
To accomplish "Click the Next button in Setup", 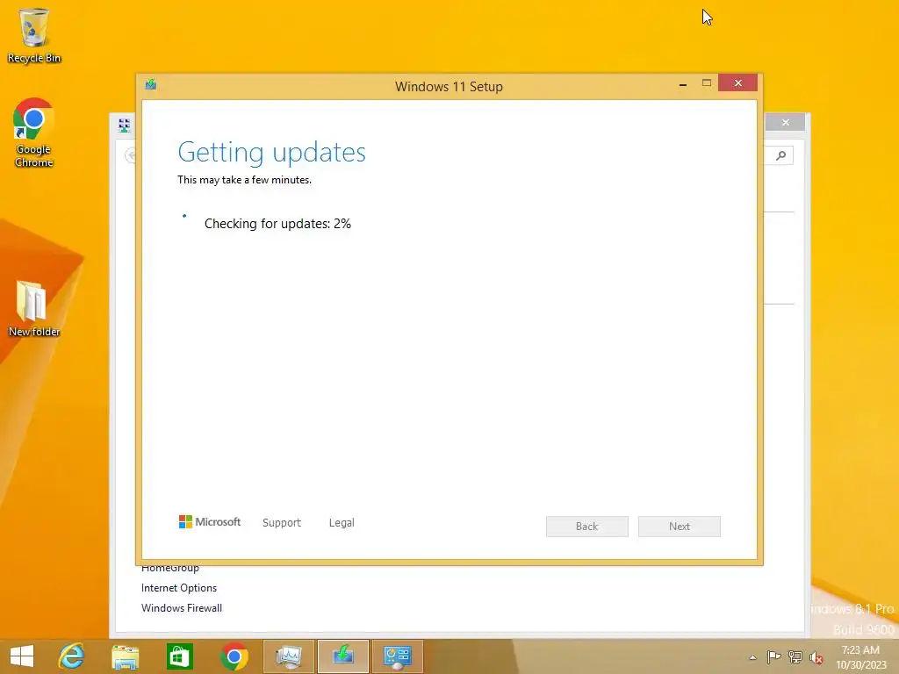I will point(680,527).
